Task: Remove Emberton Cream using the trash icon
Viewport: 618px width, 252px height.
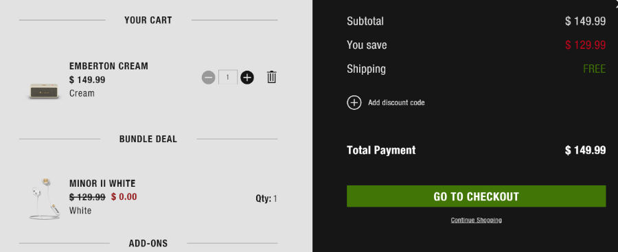Action: tap(271, 77)
